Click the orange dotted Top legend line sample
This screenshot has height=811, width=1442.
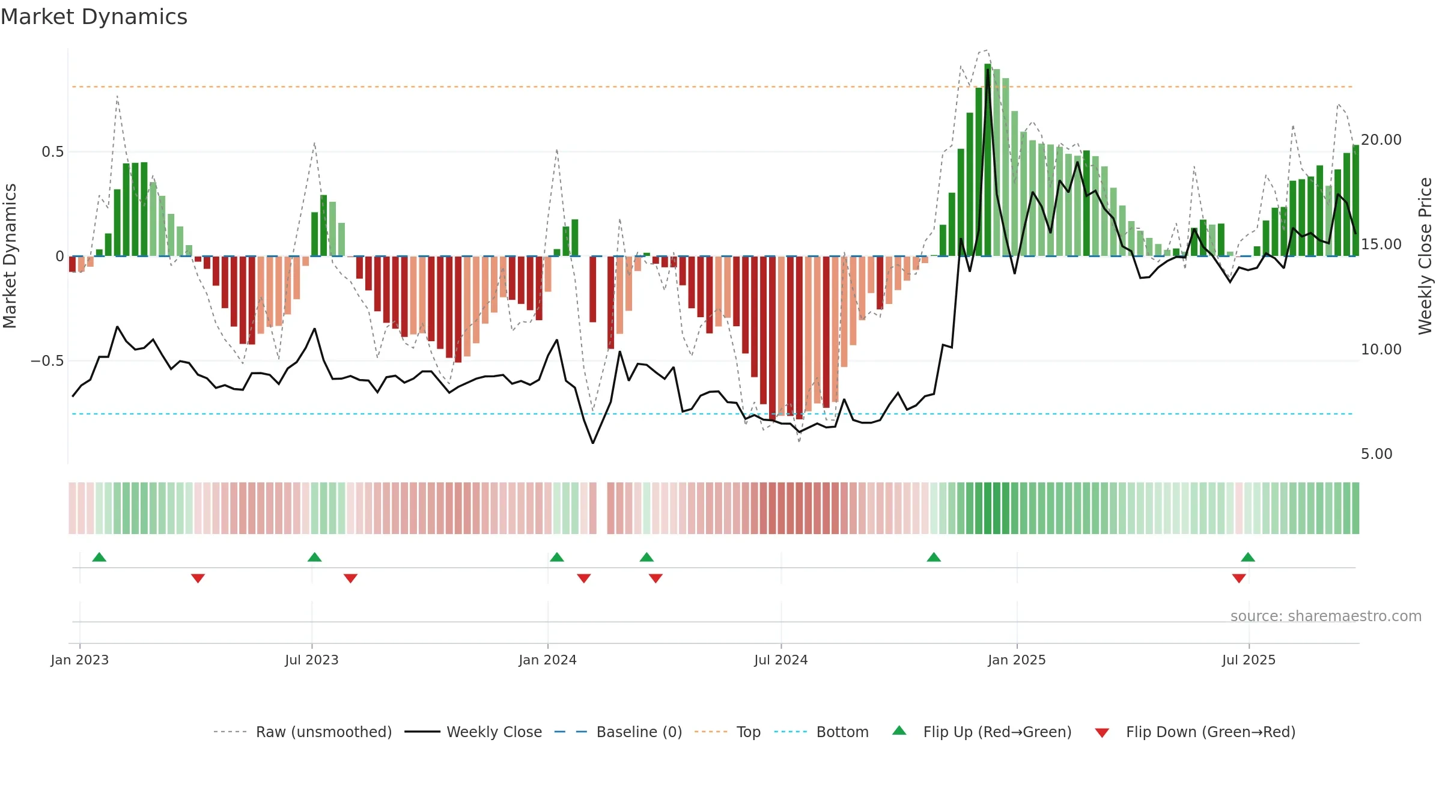tap(711, 732)
